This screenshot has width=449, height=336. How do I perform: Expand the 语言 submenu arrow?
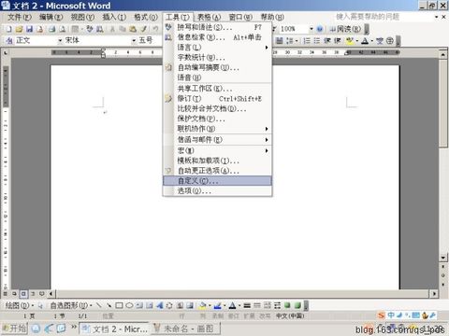pos(267,48)
